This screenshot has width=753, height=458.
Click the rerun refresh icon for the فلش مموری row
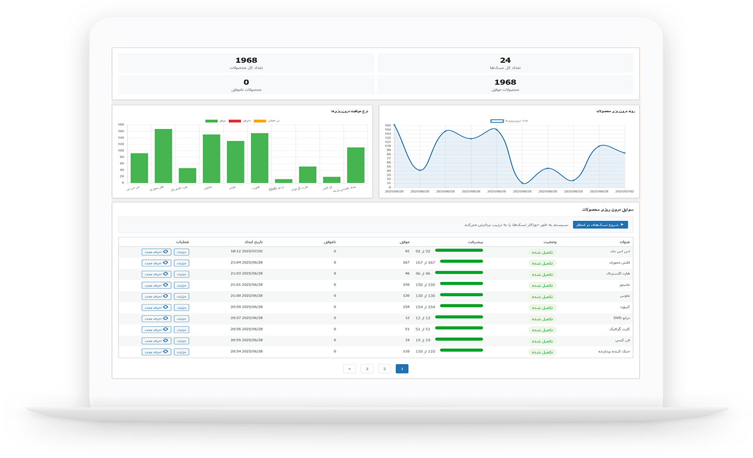(165, 263)
